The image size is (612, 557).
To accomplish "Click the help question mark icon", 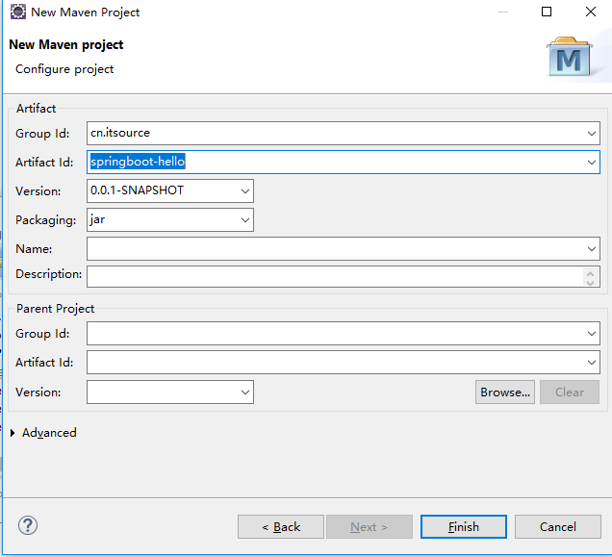I will coord(28,525).
